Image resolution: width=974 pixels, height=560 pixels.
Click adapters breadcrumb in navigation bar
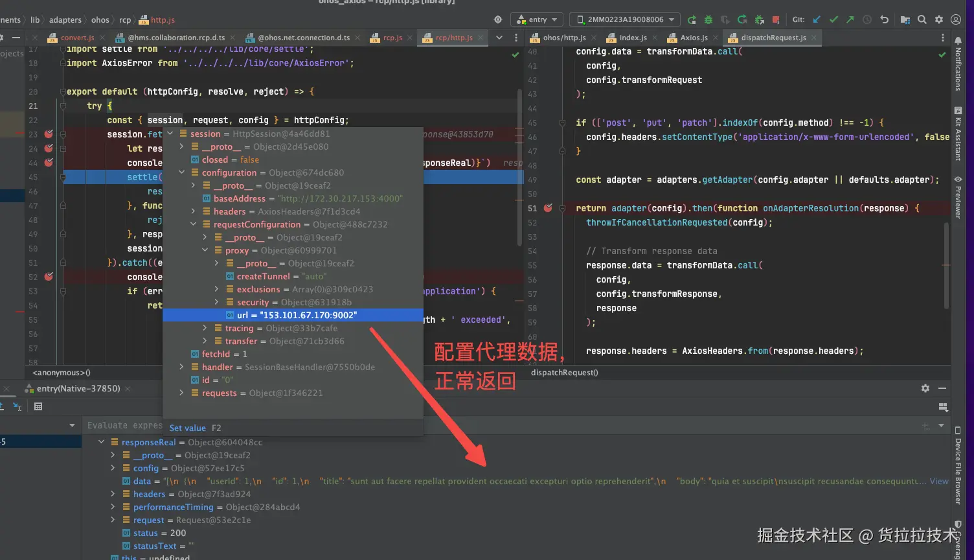[65, 19]
